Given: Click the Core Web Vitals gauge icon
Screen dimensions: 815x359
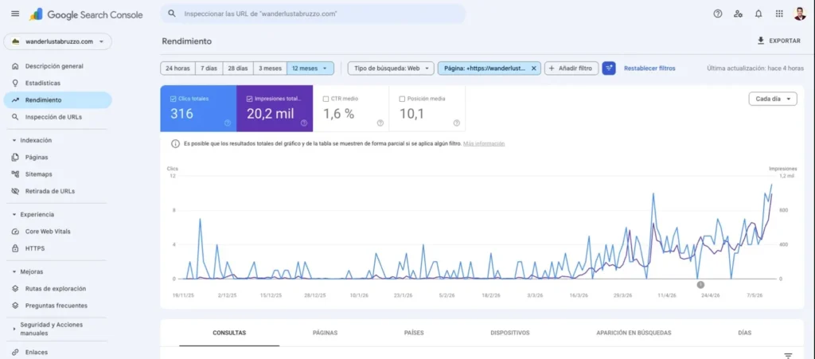Looking at the screenshot, I should pyautogui.click(x=15, y=231).
